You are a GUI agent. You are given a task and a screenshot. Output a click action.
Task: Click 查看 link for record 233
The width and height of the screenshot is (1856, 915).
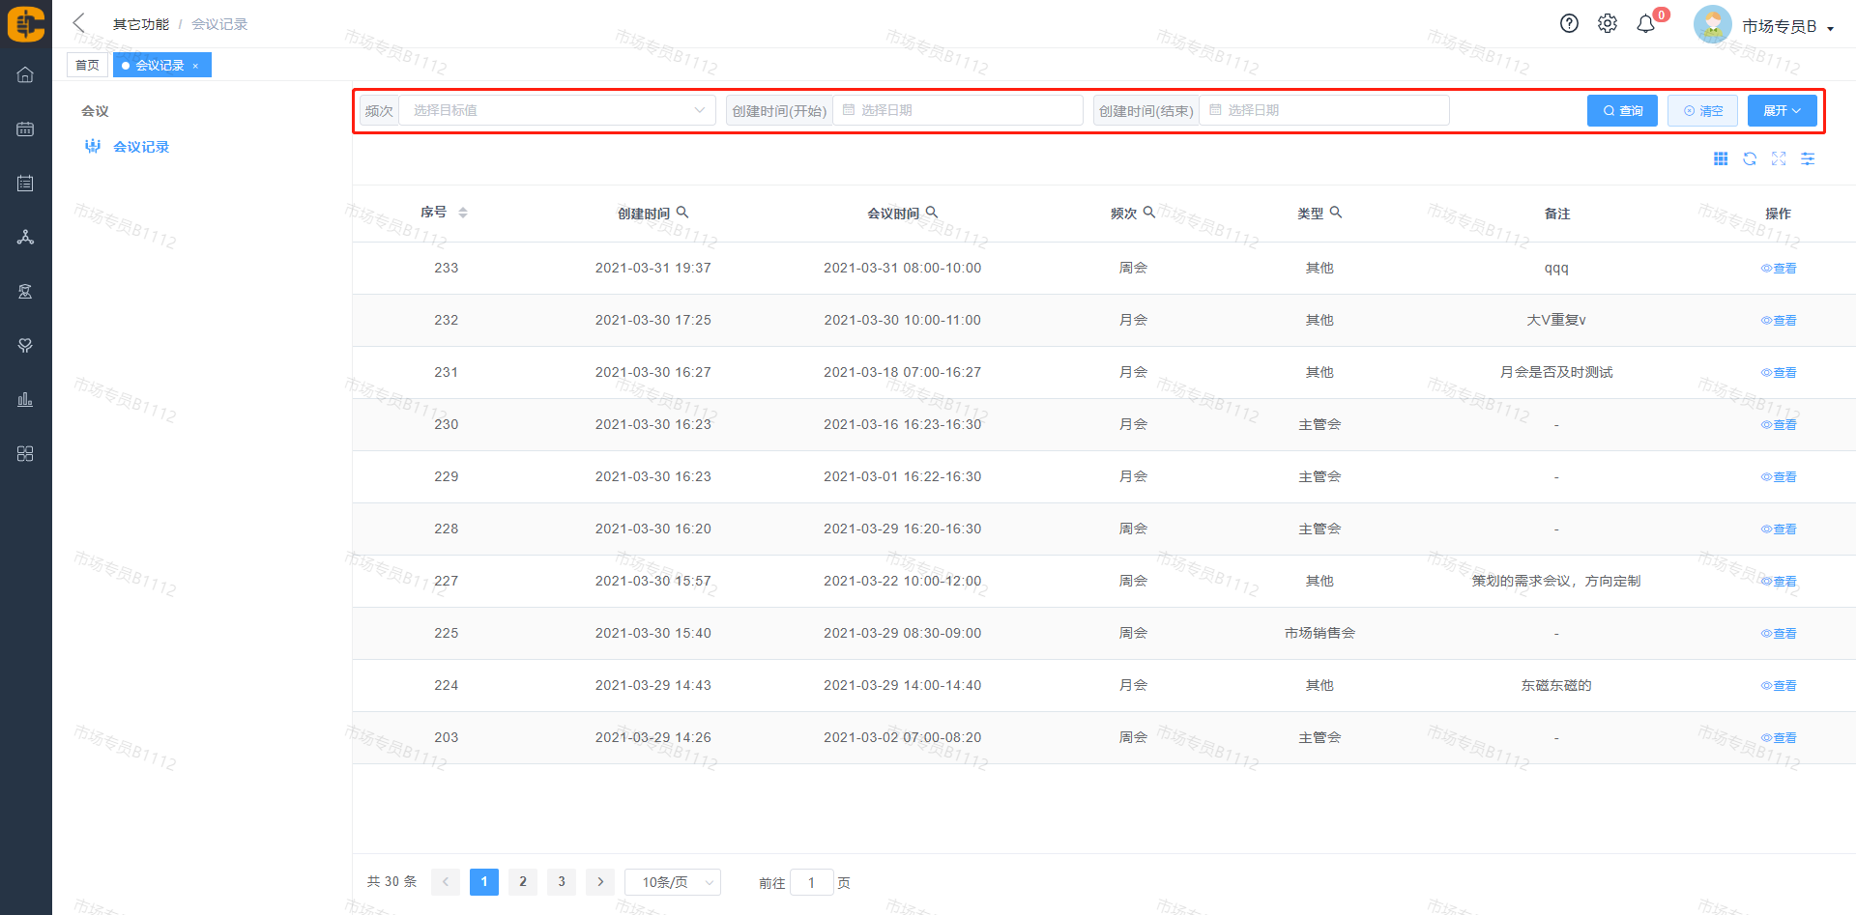(1779, 269)
